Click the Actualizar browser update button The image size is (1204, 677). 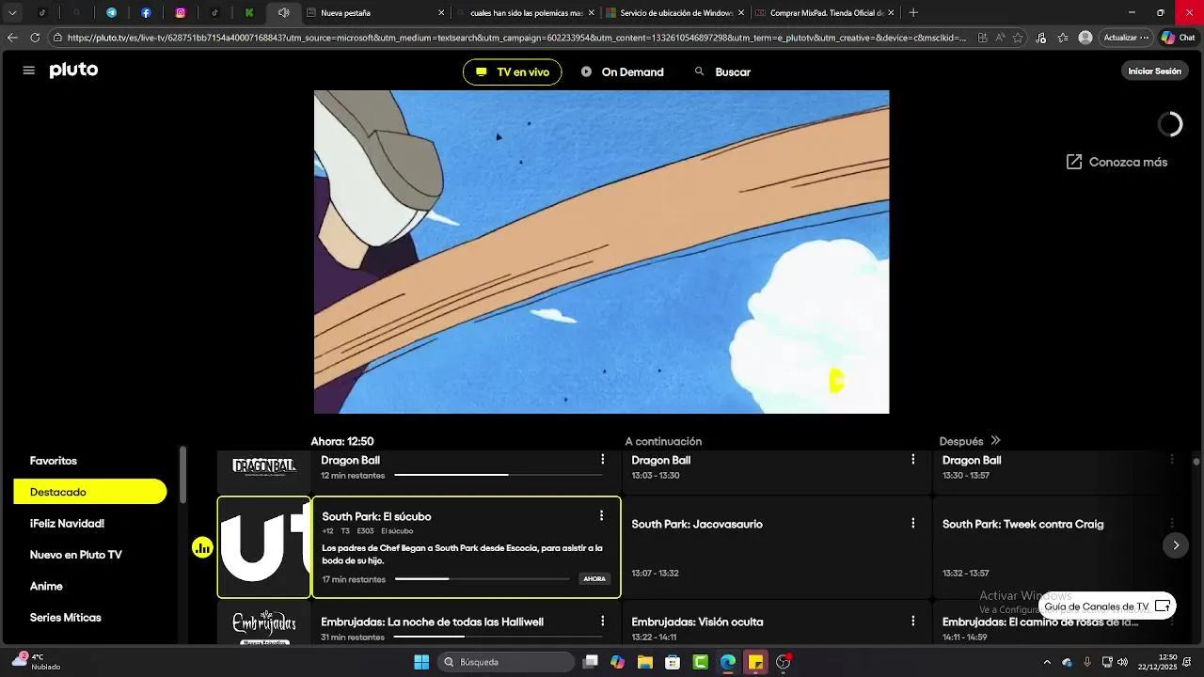[1125, 38]
